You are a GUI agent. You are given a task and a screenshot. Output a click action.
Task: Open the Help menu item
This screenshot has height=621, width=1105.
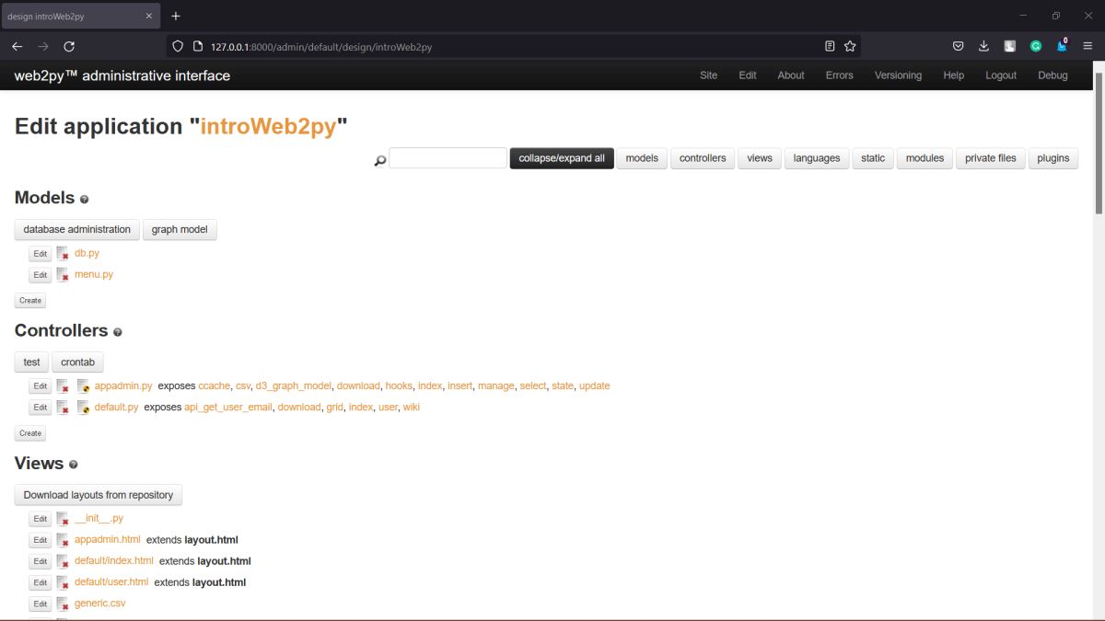[x=954, y=75]
